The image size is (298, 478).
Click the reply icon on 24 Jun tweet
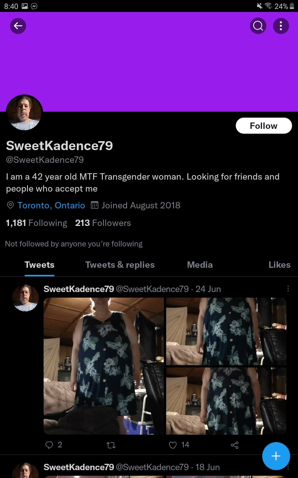coord(49,445)
